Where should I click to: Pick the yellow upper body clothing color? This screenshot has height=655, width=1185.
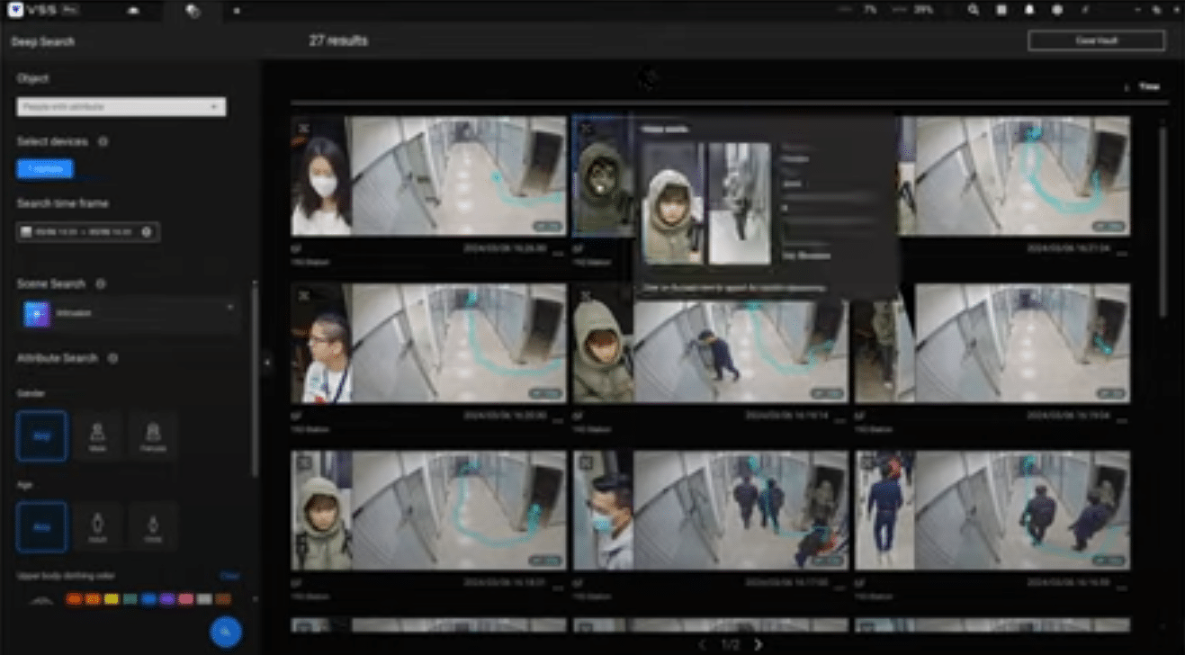[111, 599]
